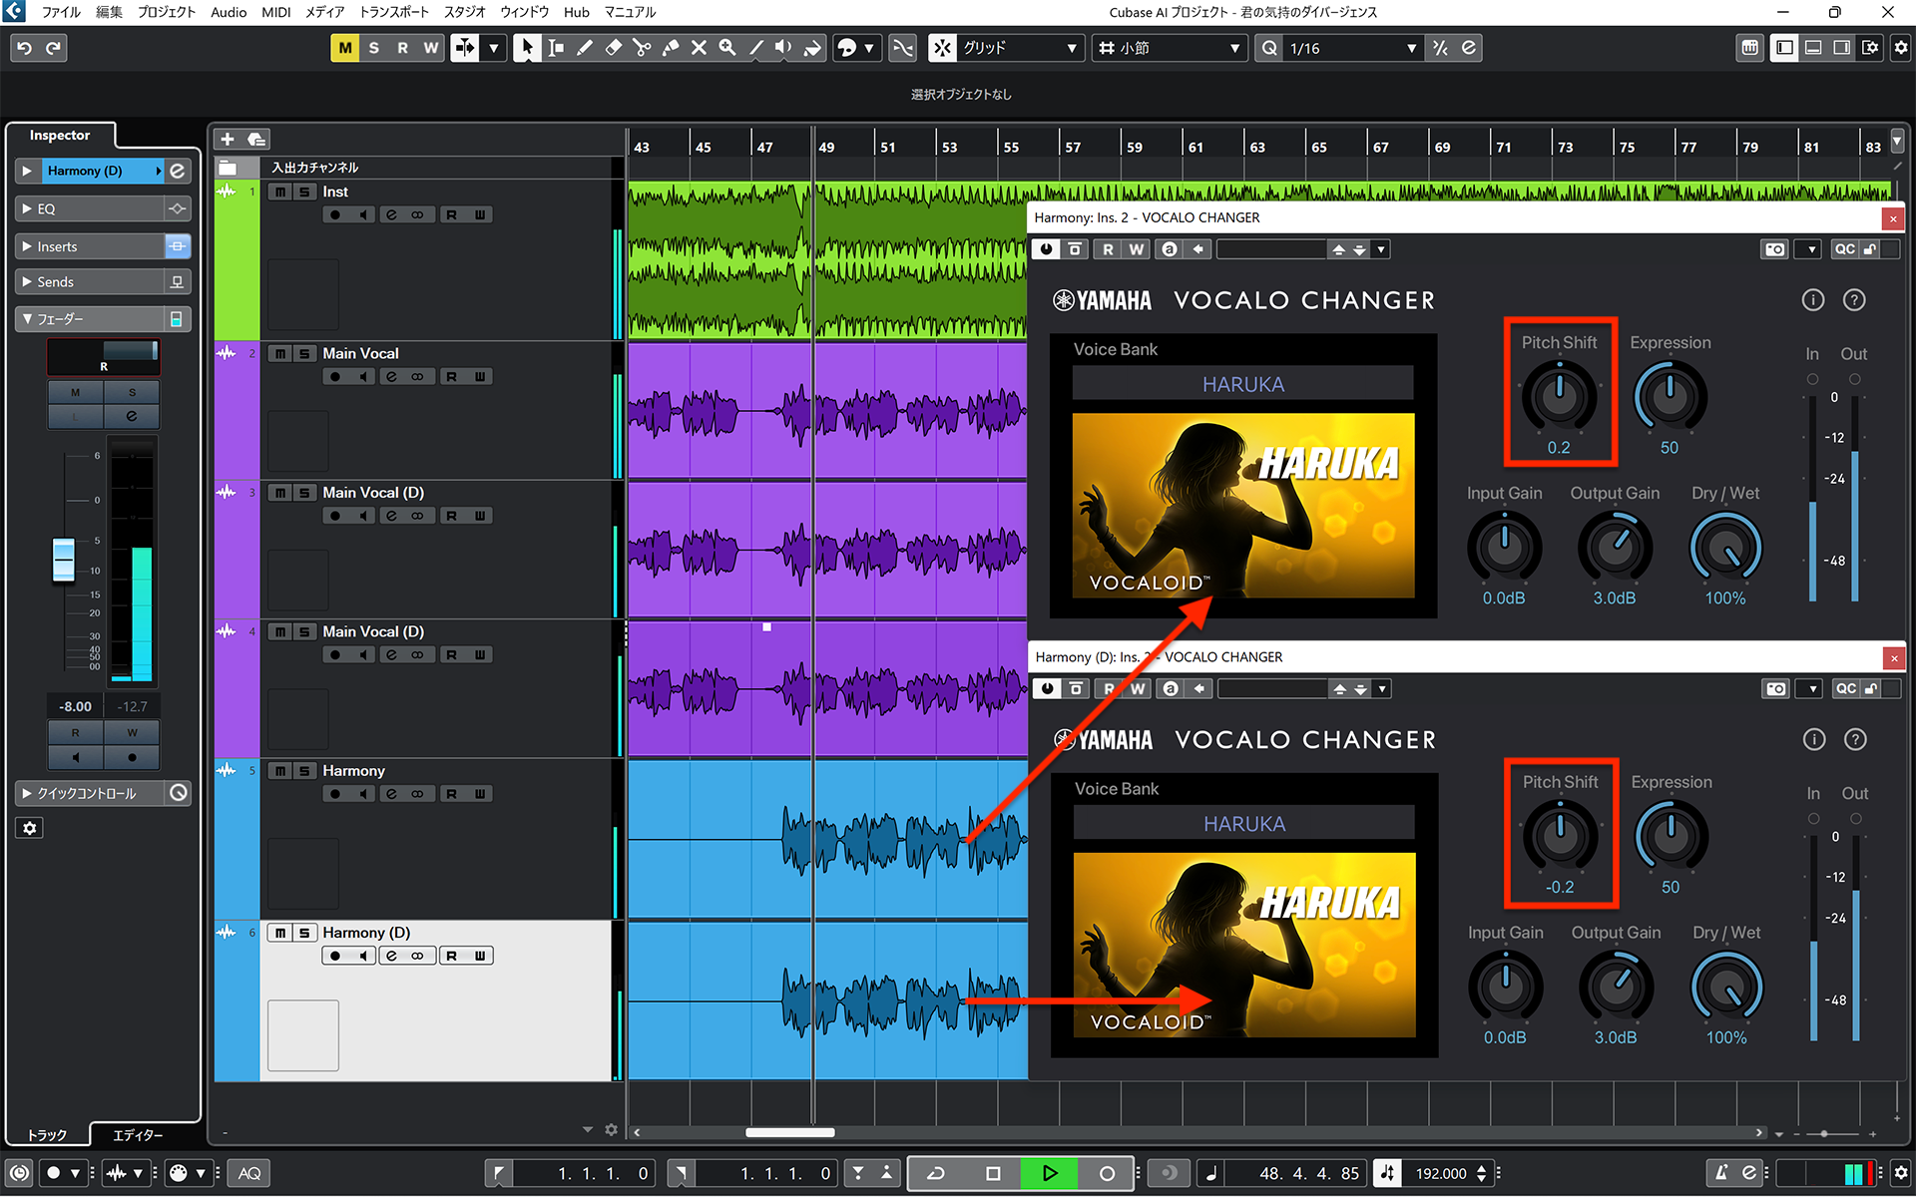The width and height of the screenshot is (1916, 1197).
Task: Select the Draw tool in the toolbar
Action: pos(585,47)
